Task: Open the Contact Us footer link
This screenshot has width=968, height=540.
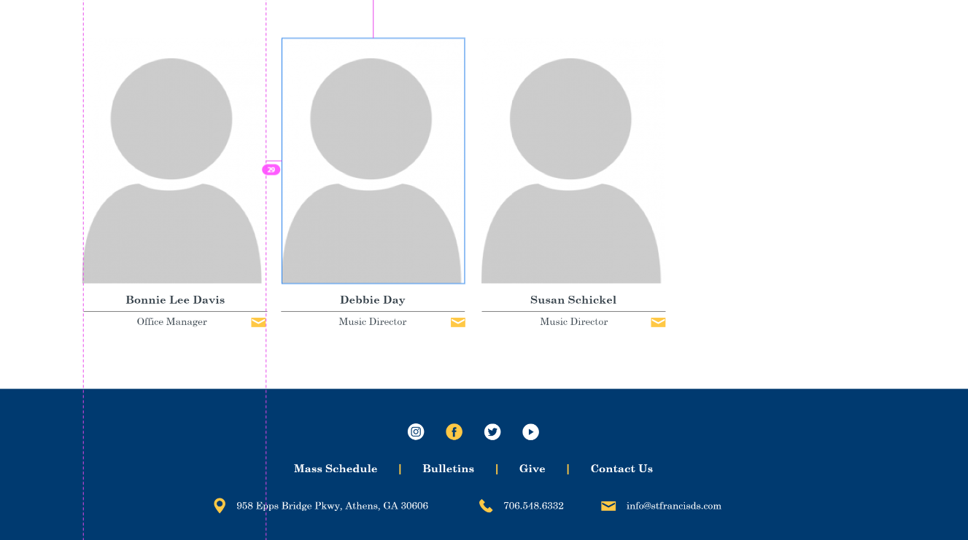Action: pyautogui.click(x=622, y=469)
